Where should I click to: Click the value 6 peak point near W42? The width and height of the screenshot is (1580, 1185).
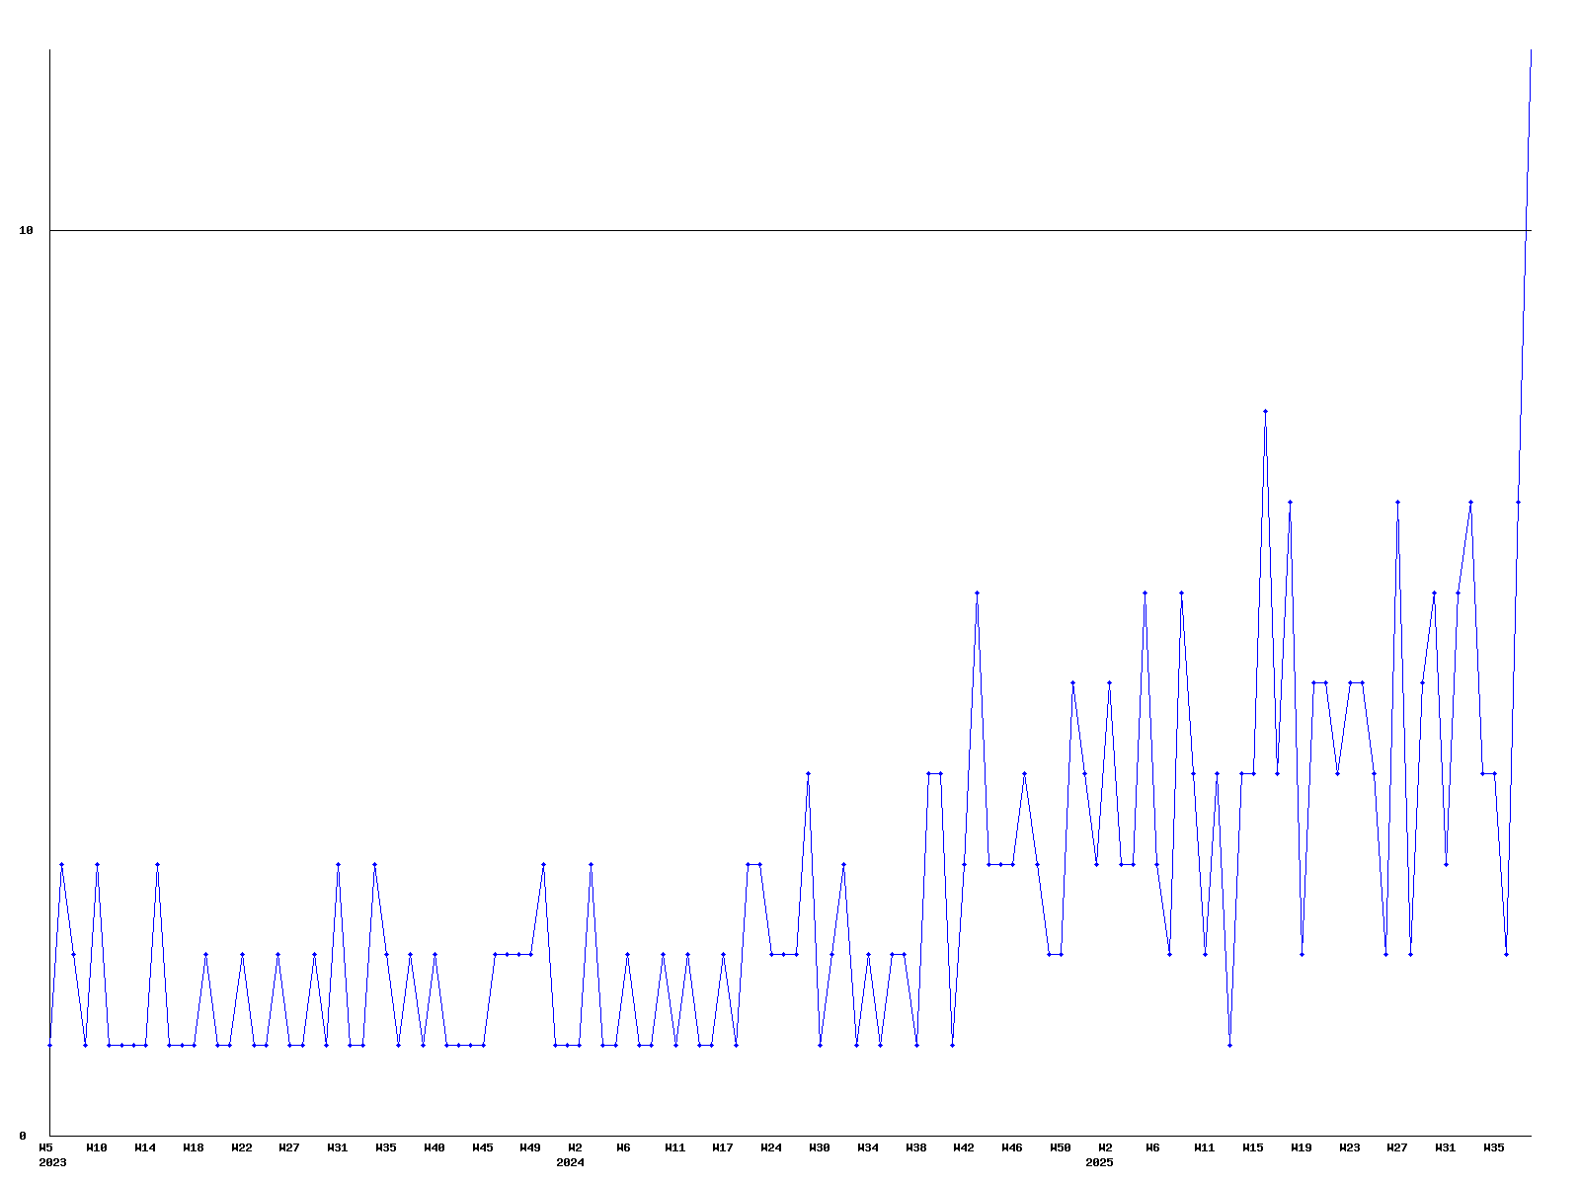(x=977, y=592)
